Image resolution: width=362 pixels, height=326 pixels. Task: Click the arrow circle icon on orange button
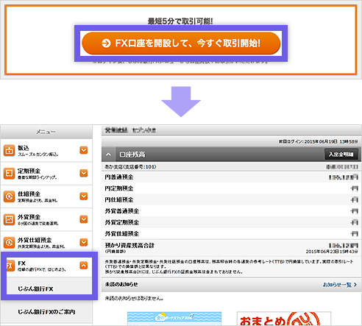pyautogui.click(x=106, y=43)
